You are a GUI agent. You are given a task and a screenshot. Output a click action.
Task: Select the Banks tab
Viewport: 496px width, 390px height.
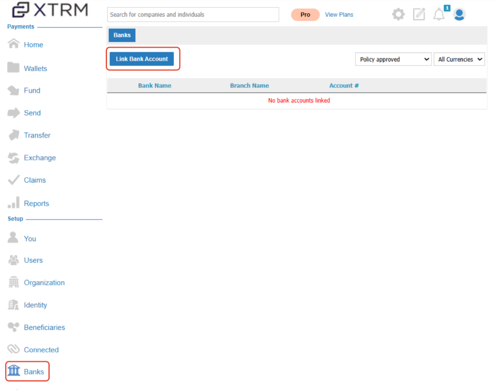pos(122,35)
